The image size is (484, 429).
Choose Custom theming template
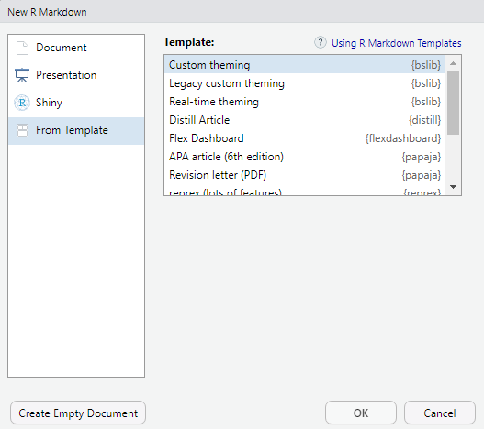[x=305, y=65]
